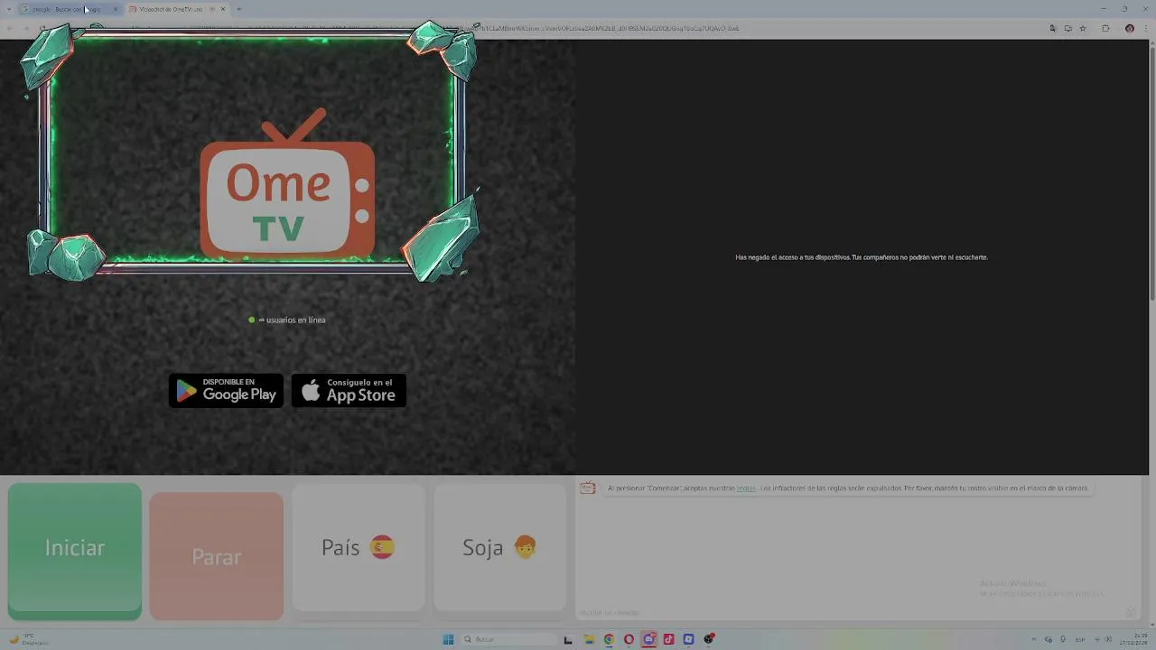The width and height of the screenshot is (1156, 650).
Task: Show hidden system tray icons
Action: click(1034, 639)
